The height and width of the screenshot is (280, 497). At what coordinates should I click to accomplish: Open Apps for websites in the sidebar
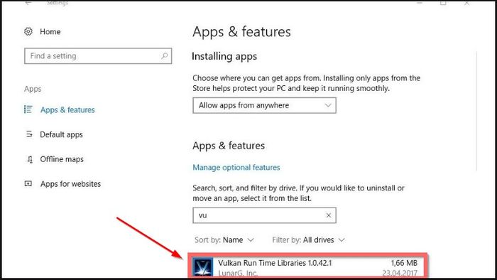[70, 184]
